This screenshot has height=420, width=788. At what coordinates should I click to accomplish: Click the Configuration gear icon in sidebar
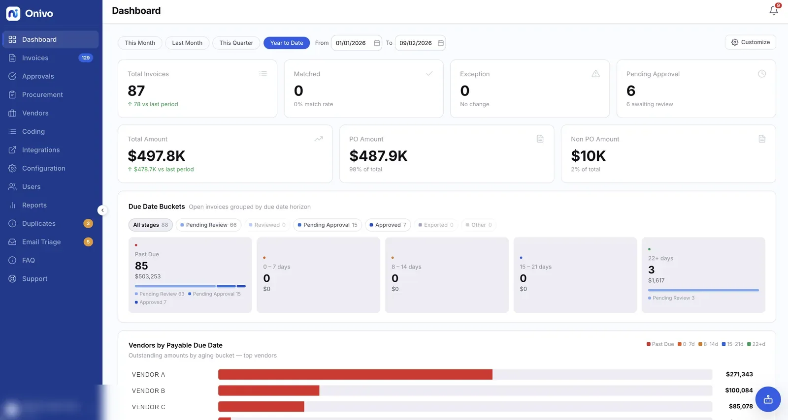12,168
